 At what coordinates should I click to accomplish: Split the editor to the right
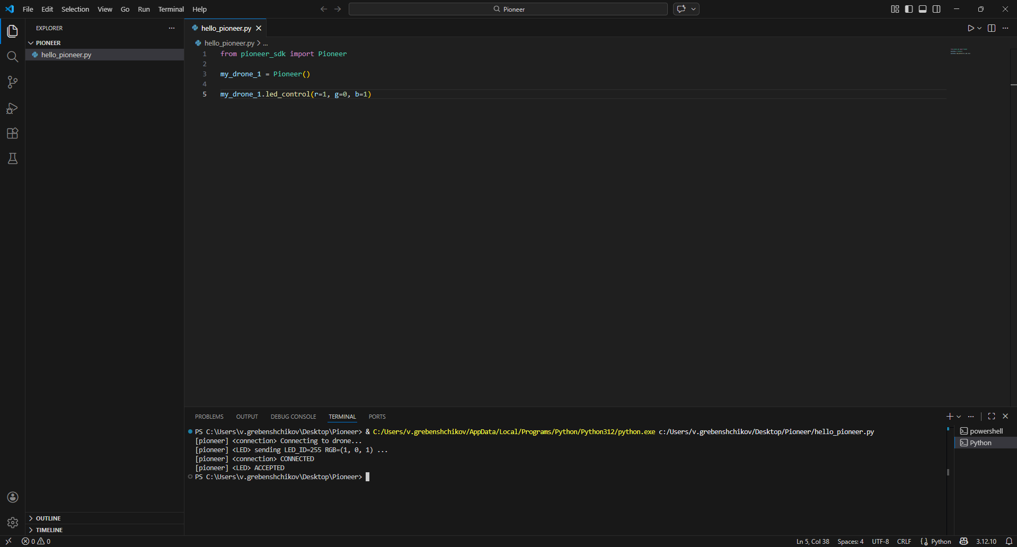click(x=992, y=28)
